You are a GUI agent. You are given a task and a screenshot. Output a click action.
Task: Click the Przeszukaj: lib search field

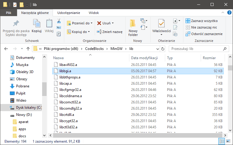tap(197, 49)
